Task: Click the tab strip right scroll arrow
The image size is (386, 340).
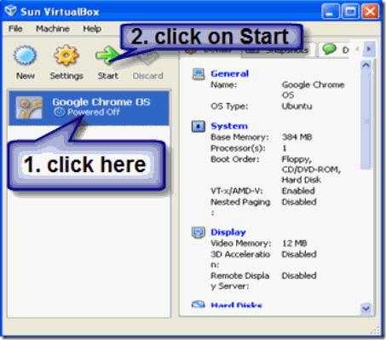Action: tap(369, 49)
